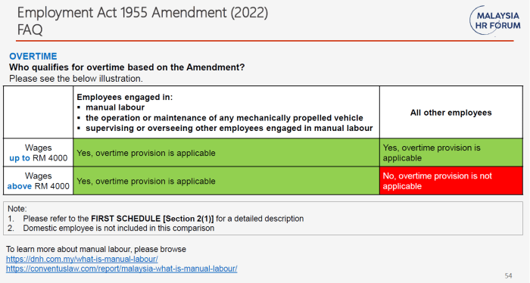Click the green manual-labour cell in the above-RM-4000 row
Viewport: 530px width, 283px height.
tap(226, 181)
